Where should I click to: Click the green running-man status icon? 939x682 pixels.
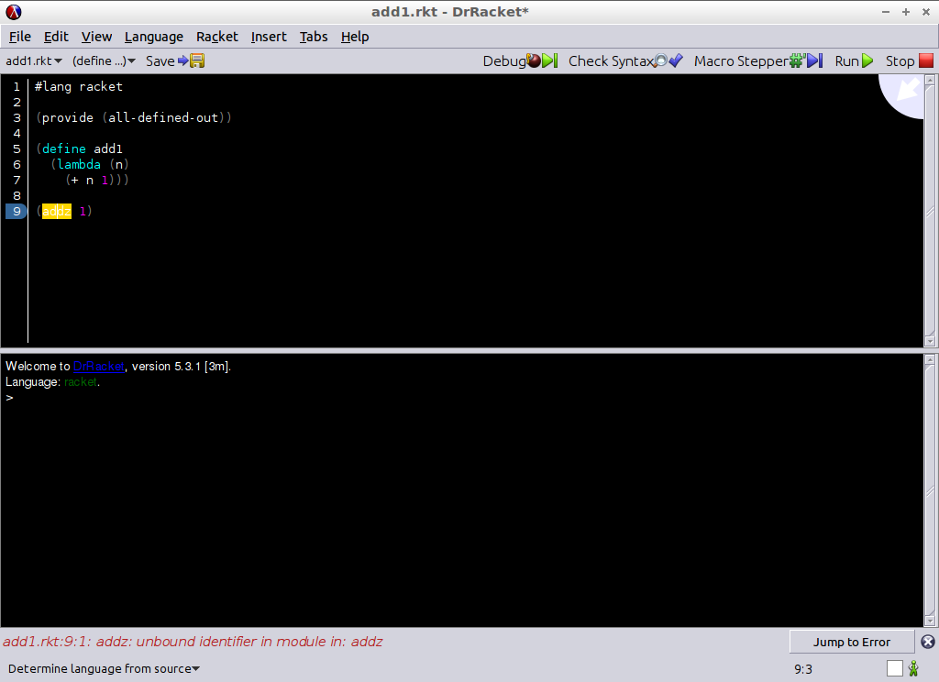click(x=914, y=668)
